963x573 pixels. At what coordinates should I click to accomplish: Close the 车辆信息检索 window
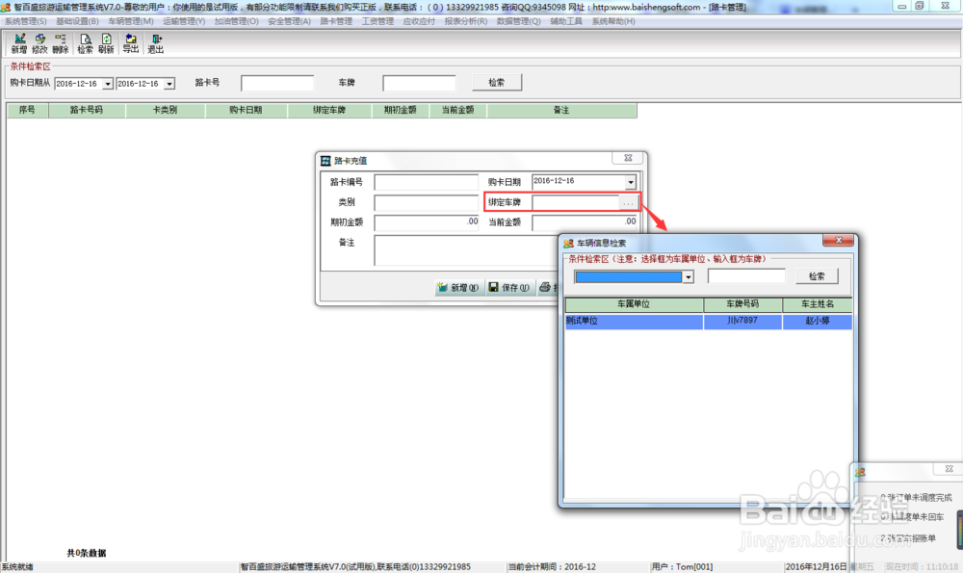[839, 241]
